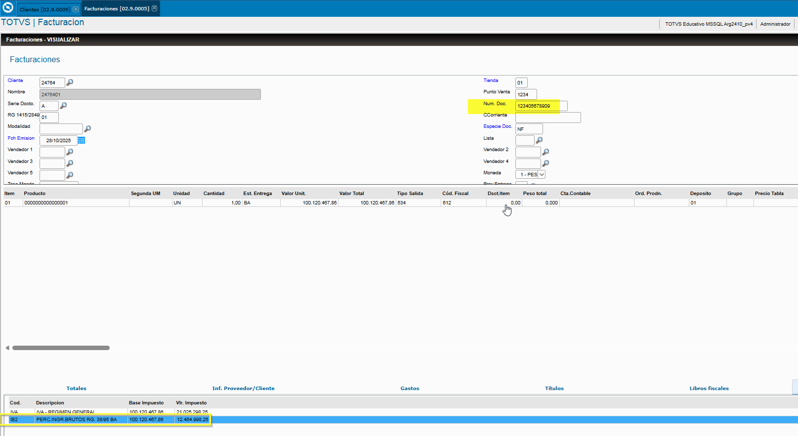Screen dimensions: 798x436
Task: Click the Administrador user label
Action: pyautogui.click(x=775, y=24)
